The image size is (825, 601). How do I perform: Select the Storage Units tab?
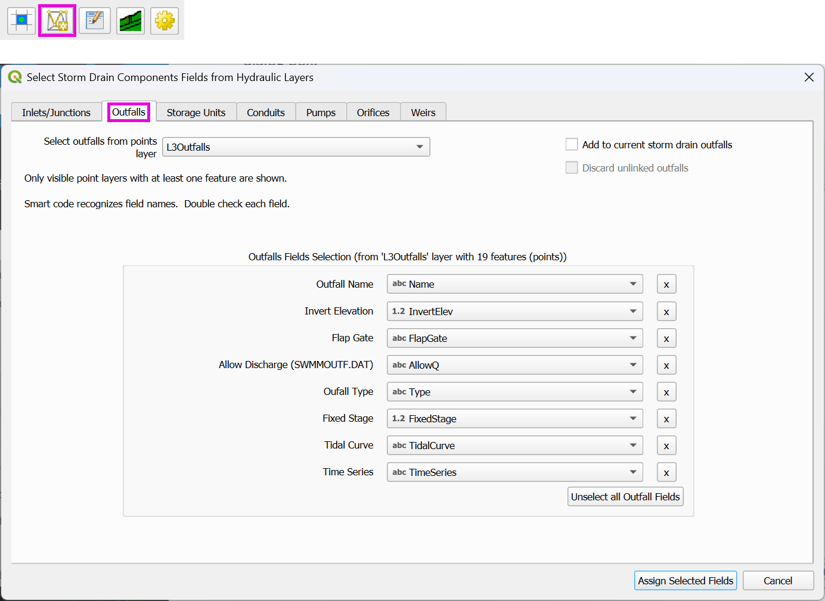click(196, 113)
